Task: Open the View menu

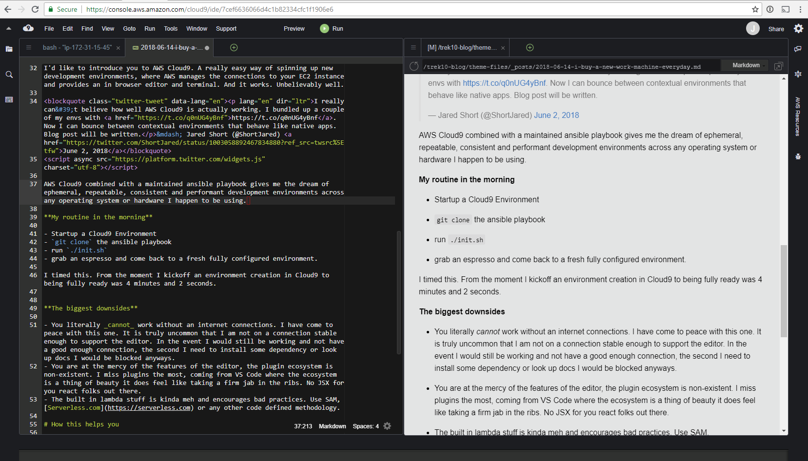Action: (x=108, y=29)
